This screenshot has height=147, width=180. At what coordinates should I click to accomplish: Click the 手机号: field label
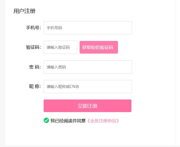33,28
